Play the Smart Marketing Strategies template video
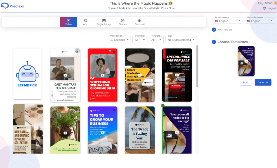The image size is (277, 168). click(140, 75)
